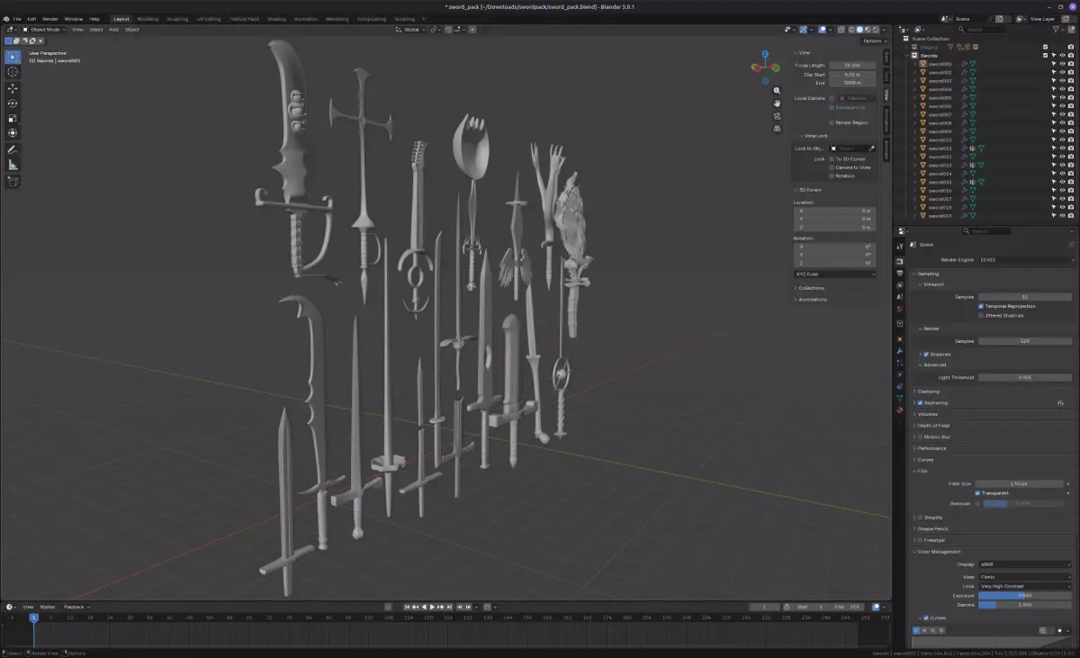Select the Move tool

[x=13, y=88]
